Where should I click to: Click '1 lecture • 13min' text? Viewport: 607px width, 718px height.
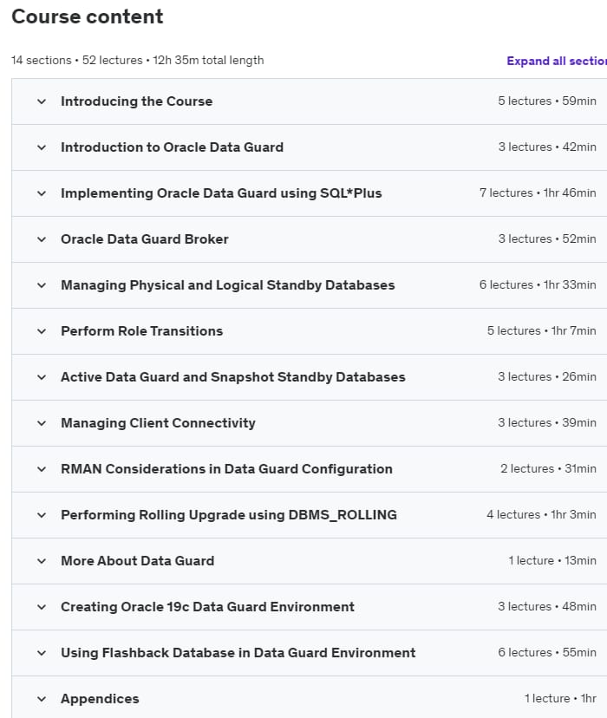click(552, 560)
